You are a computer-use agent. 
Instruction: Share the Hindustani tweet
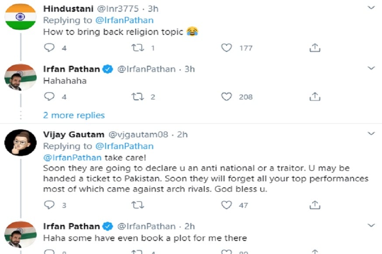[315, 47]
